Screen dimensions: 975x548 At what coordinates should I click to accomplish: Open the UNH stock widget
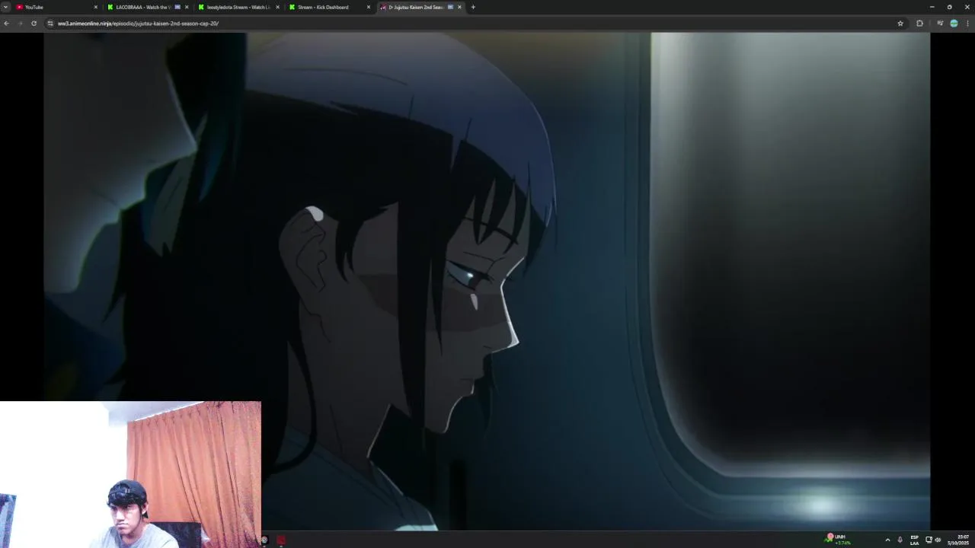[x=839, y=540]
